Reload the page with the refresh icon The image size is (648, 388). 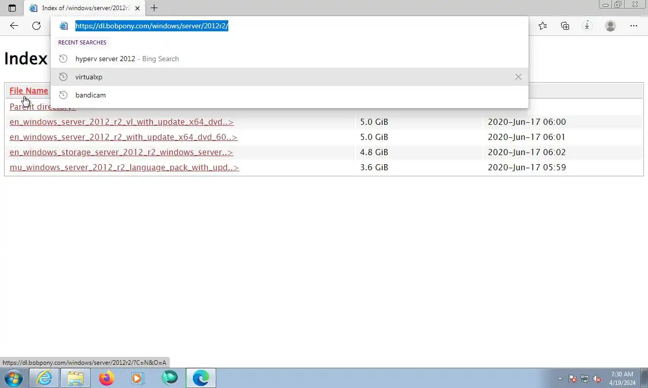click(x=36, y=26)
